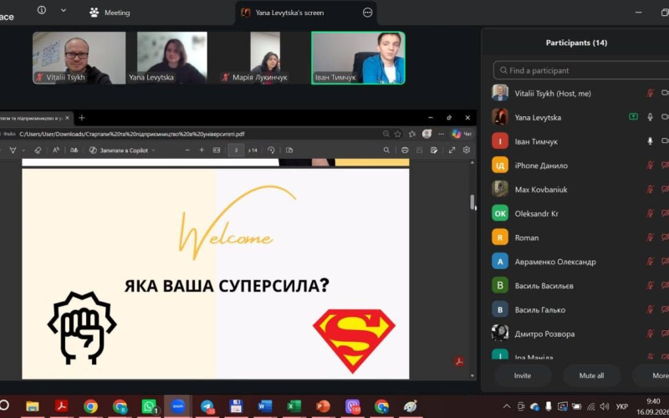Toggle Oleksandr Kr's muted microphone
The height and width of the screenshot is (418, 669).
(650, 213)
